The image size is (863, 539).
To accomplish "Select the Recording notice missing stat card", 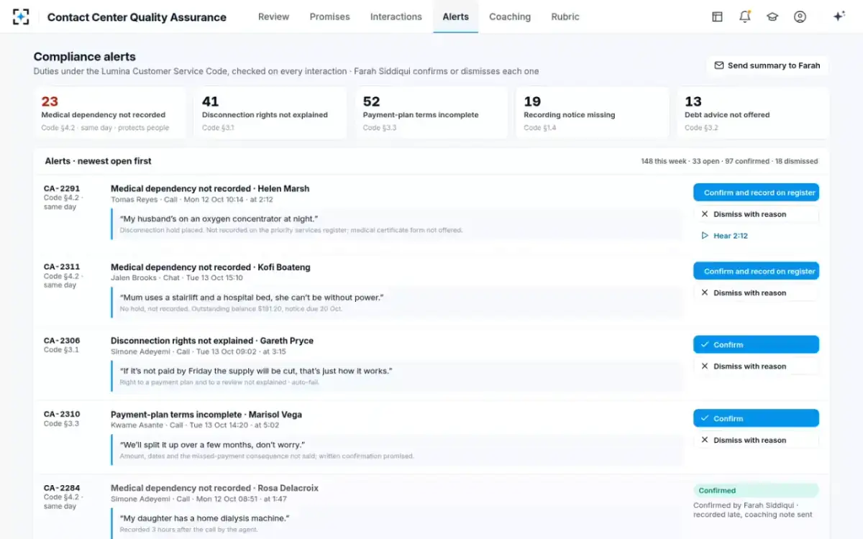I will click(x=592, y=113).
